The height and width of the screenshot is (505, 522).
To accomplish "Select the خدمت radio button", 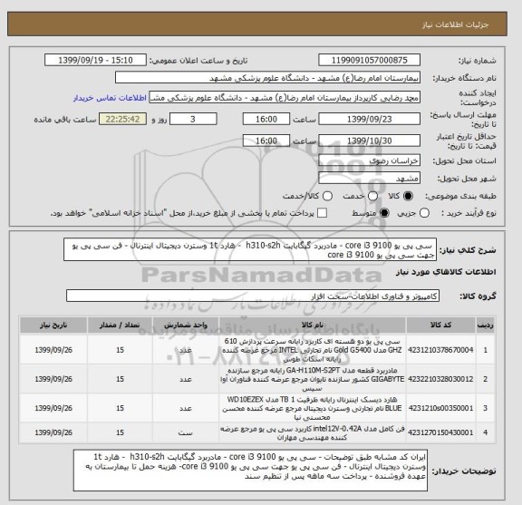I will (x=372, y=196).
